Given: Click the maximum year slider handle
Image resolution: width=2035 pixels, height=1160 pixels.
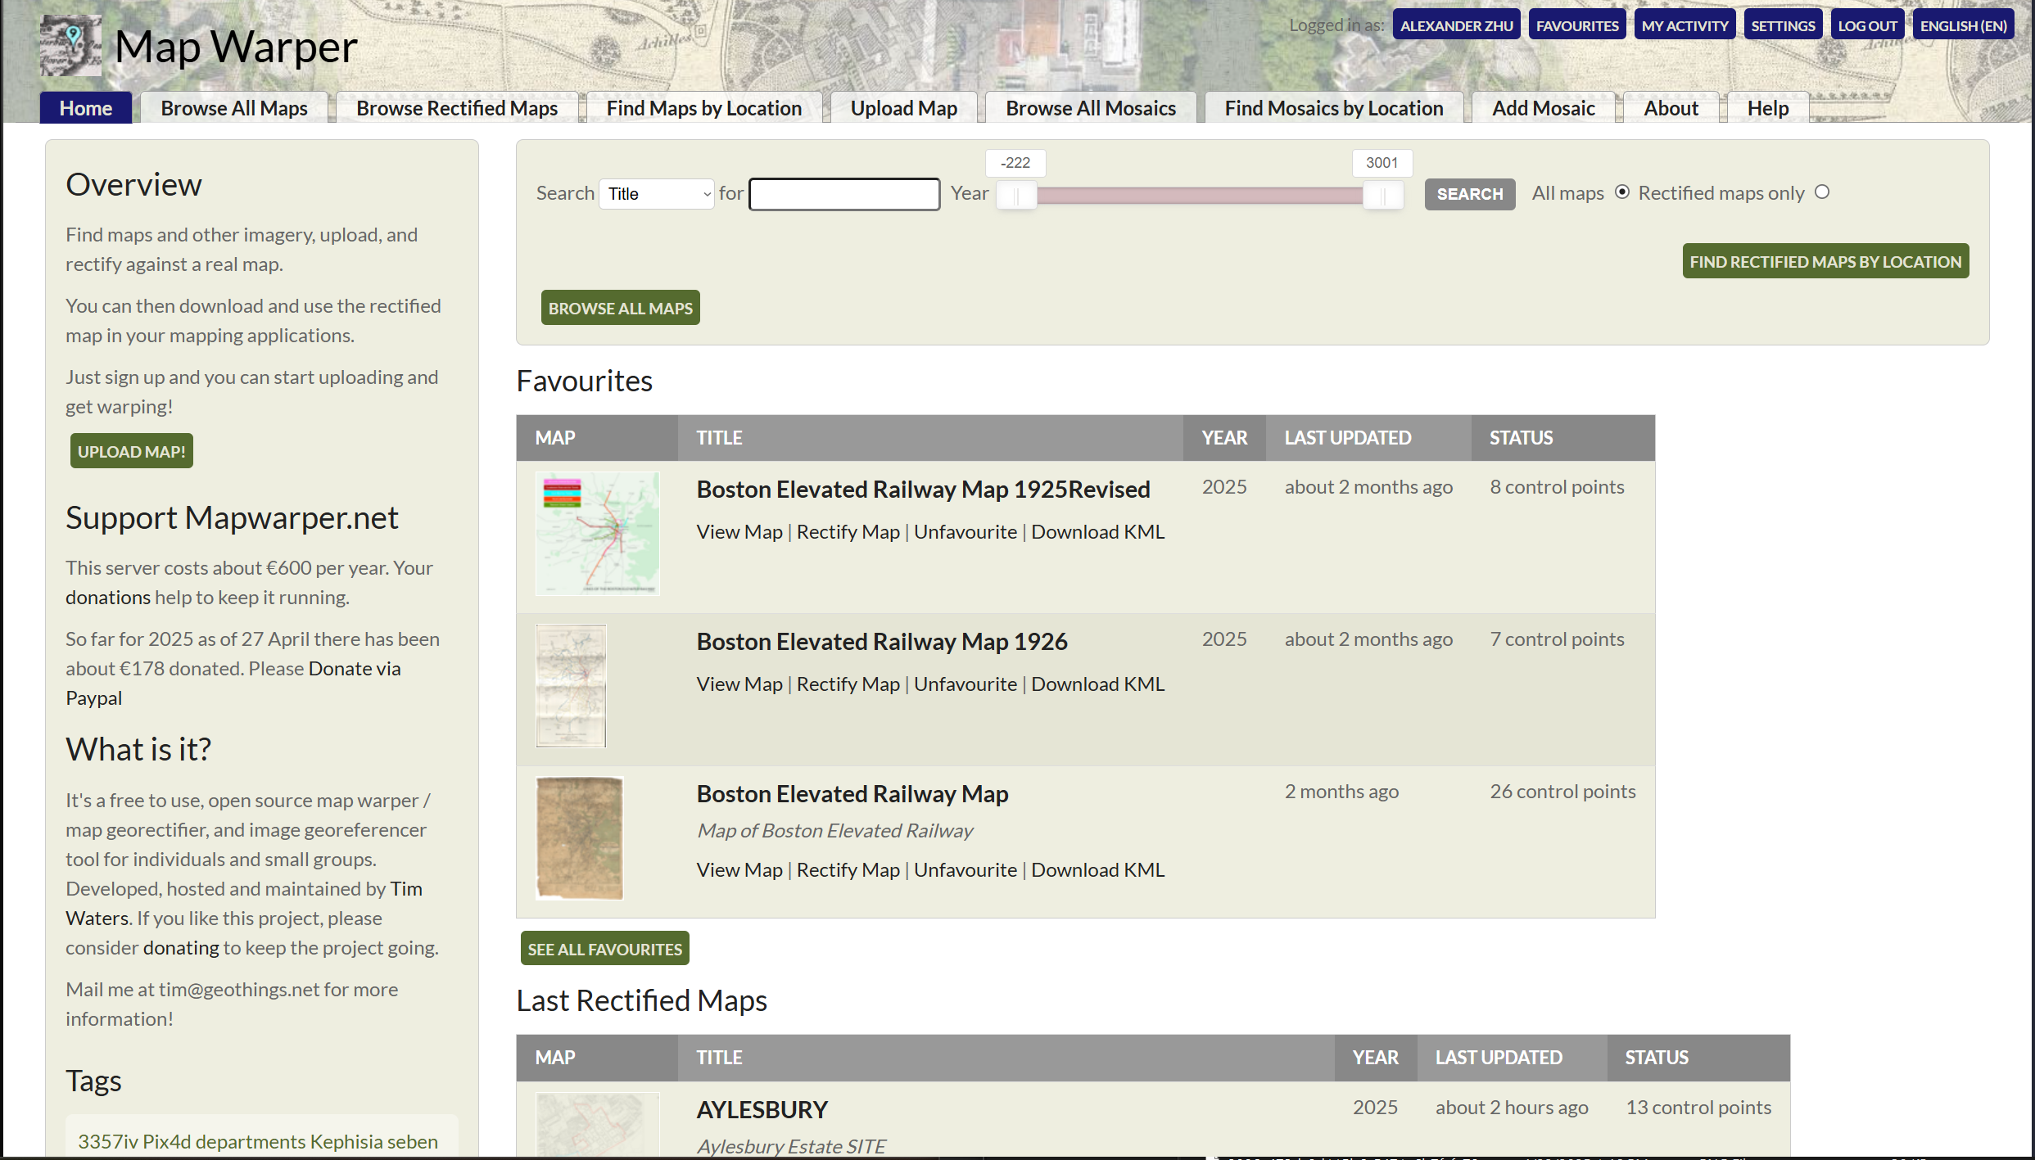Looking at the screenshot, I should (1383, 196).
